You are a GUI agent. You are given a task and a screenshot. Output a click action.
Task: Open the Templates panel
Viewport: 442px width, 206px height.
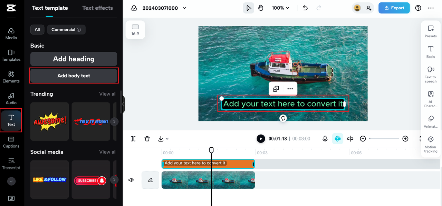(11, 55)
